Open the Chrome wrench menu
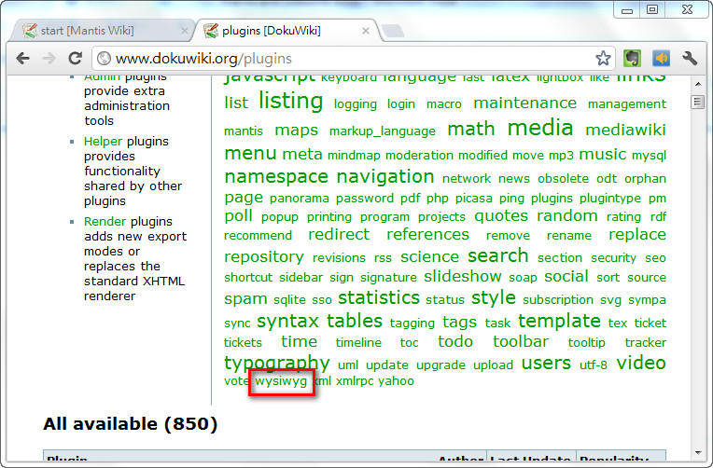713x468 pixels. (690, 58)
